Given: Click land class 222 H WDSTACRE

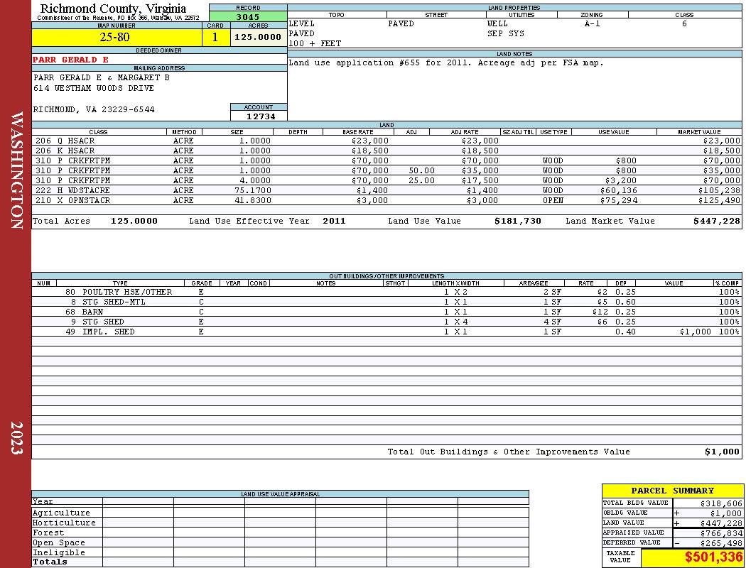Looking at the screenshot, I should (72, 190).
